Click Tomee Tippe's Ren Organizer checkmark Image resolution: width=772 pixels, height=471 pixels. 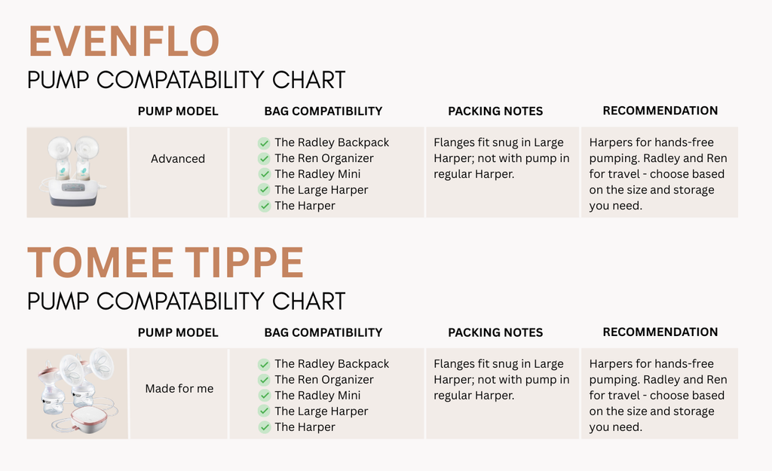264,380
